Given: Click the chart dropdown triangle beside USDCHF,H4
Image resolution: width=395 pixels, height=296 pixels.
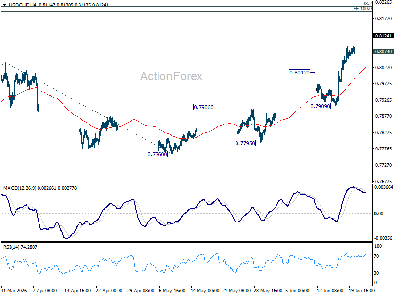Looking at the screenshot, I should coord(4,5).
